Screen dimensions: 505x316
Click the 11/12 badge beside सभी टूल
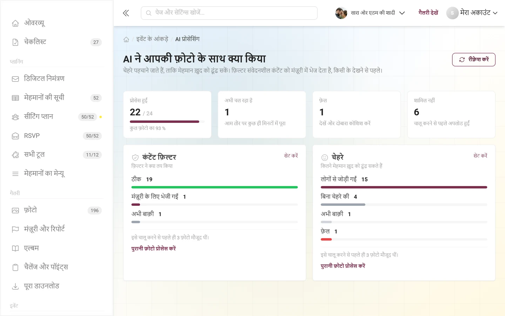pos(92,155)
